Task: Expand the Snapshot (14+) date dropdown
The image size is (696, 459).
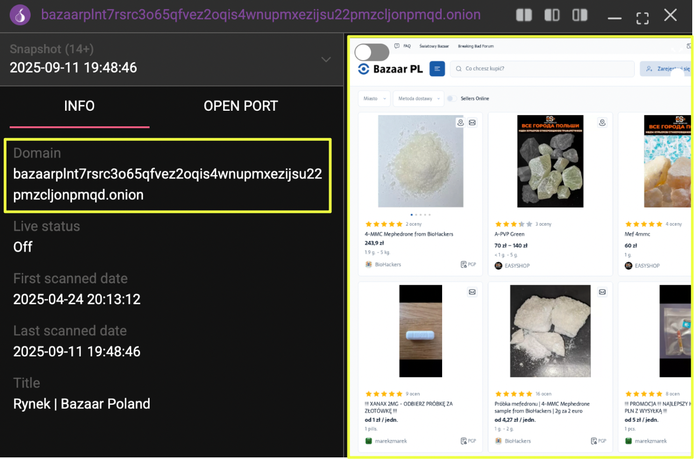Action: tap(326, 59)
